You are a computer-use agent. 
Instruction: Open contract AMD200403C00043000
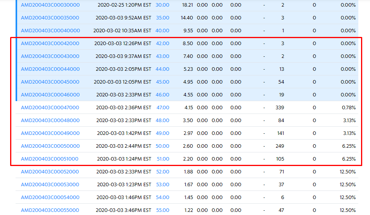point(50,56)
